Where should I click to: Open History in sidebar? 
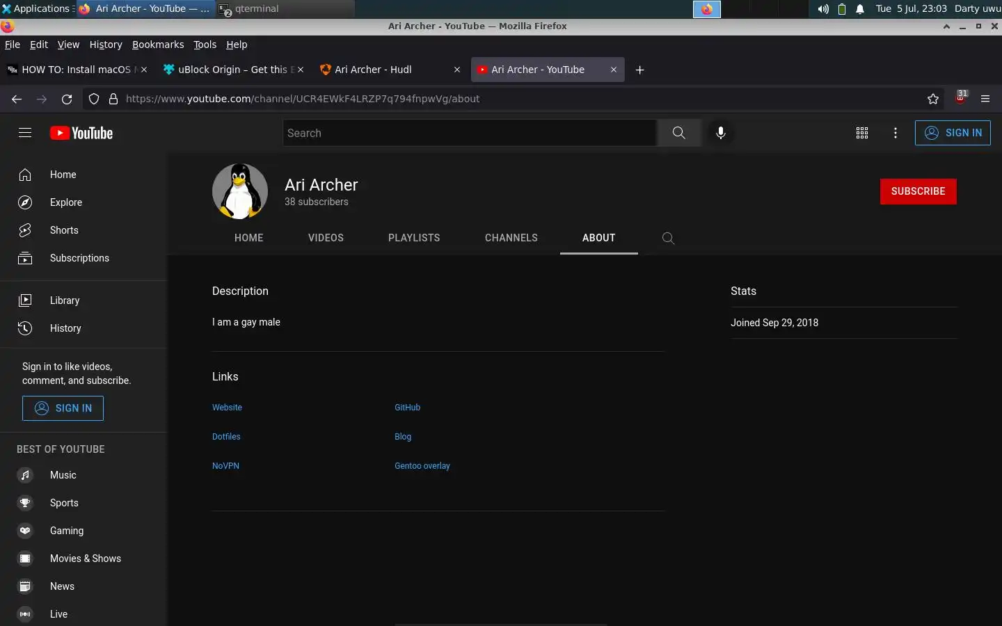point(83,328)
